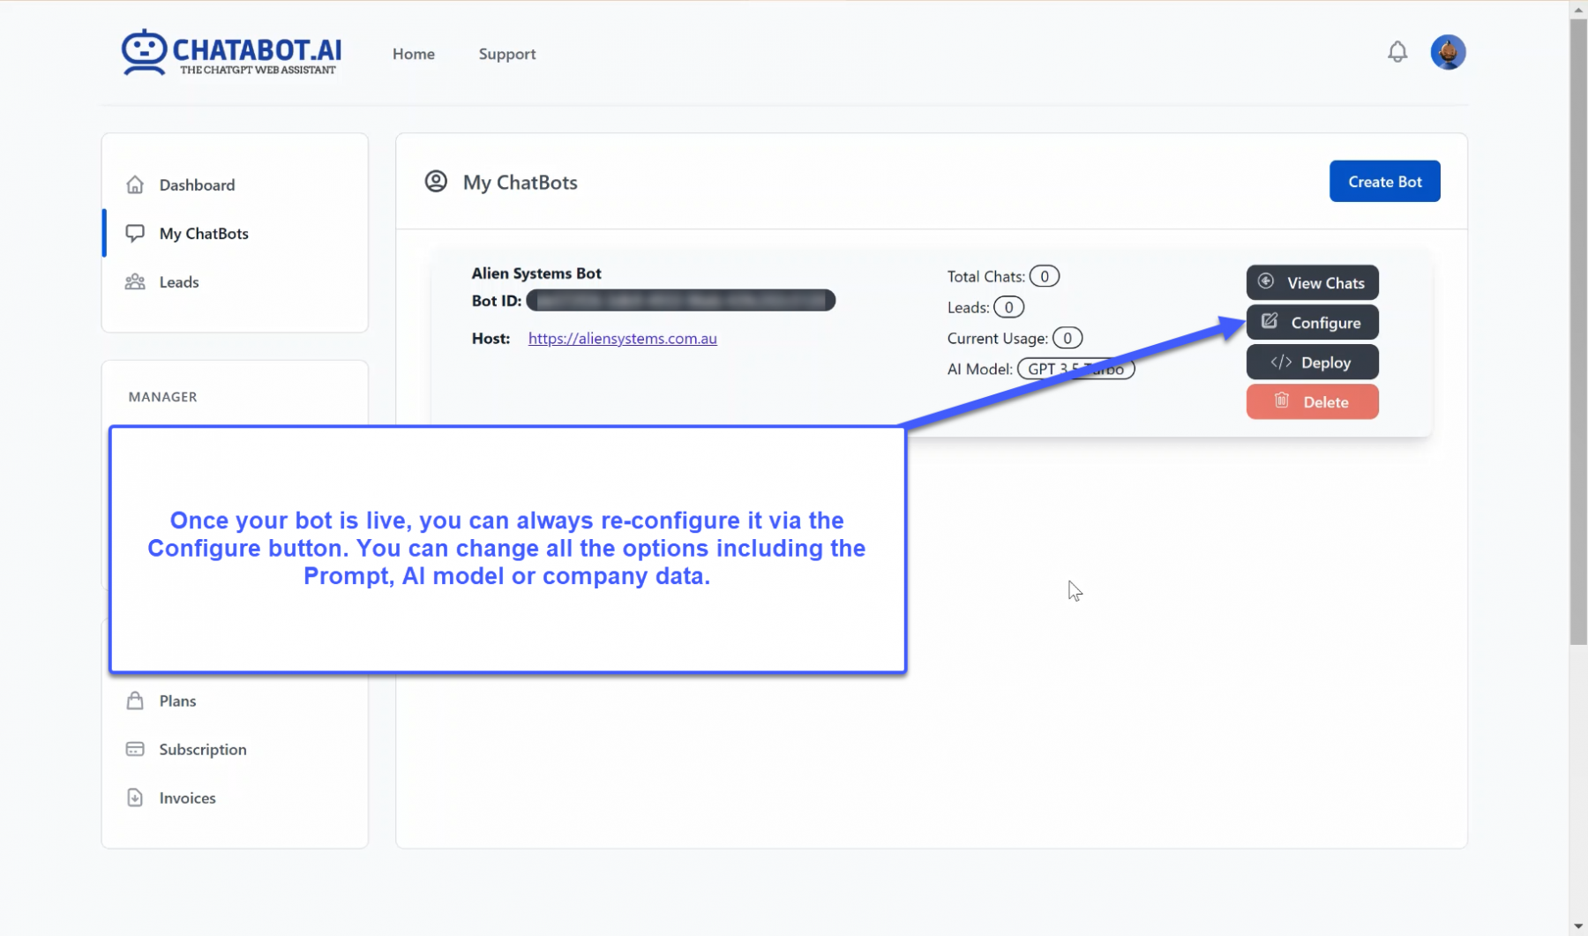
Task: Click the View Chats arrow icon
Action: pos(1266,281)
